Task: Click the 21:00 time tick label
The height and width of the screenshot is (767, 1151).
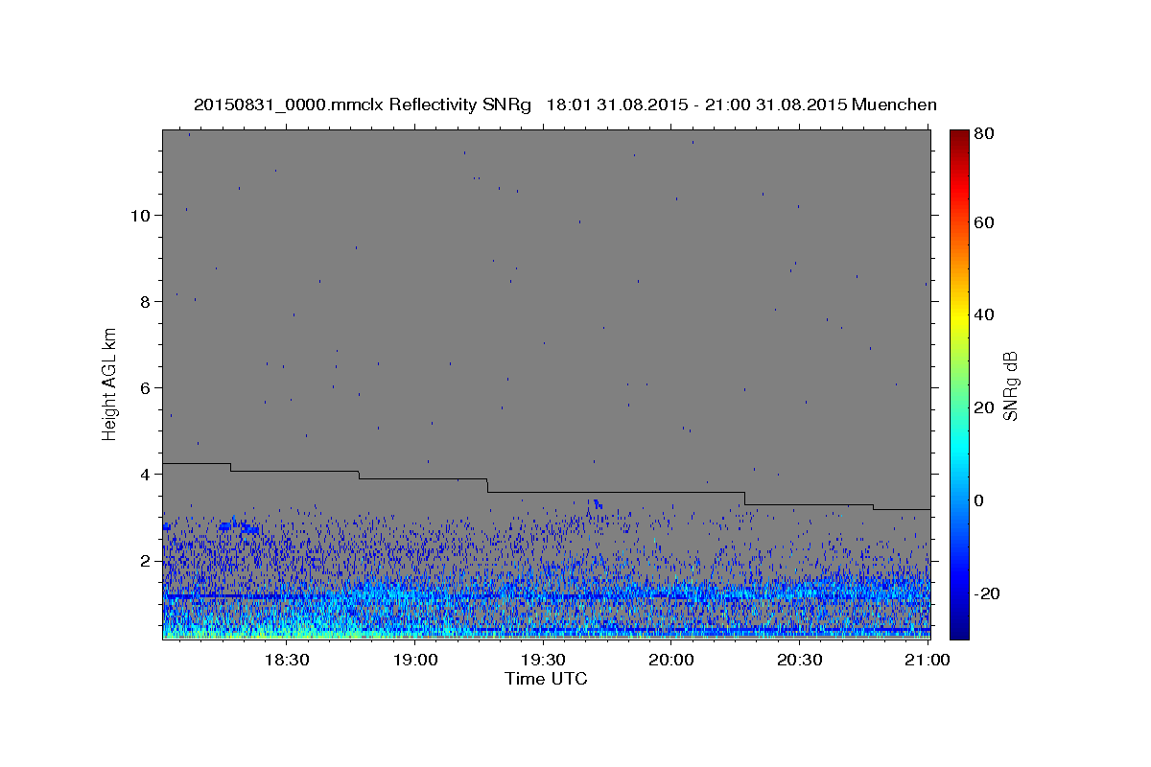Action: point(928,661)
